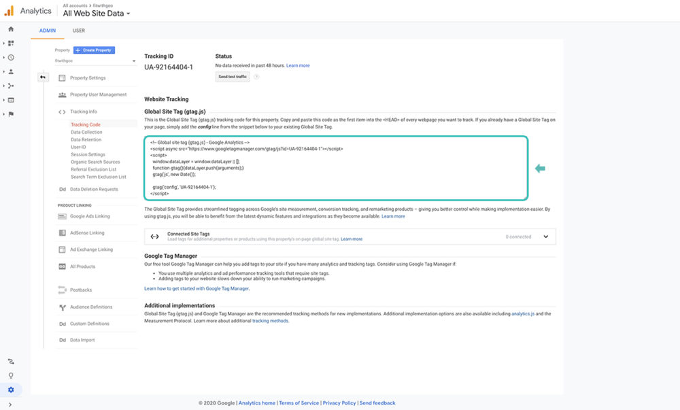Viewport: 680px width, 410px height.
Task: Click Send feedback footer link
Action: [x=377, y=403]
